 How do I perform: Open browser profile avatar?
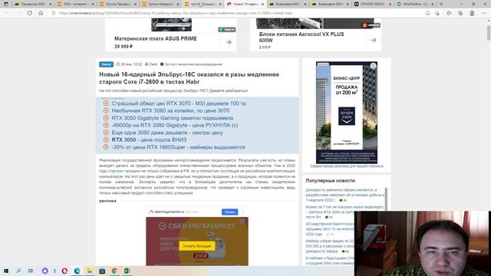pos(472,13)
